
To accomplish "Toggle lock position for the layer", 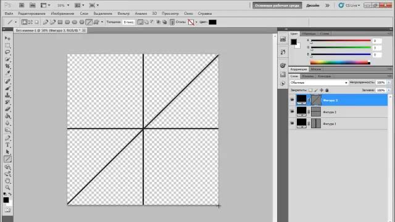I will pos(322,90).
